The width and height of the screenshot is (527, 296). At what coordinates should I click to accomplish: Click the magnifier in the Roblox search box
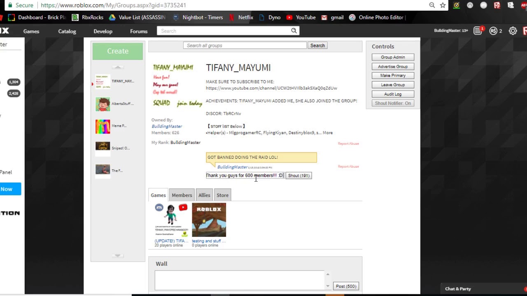294,31
